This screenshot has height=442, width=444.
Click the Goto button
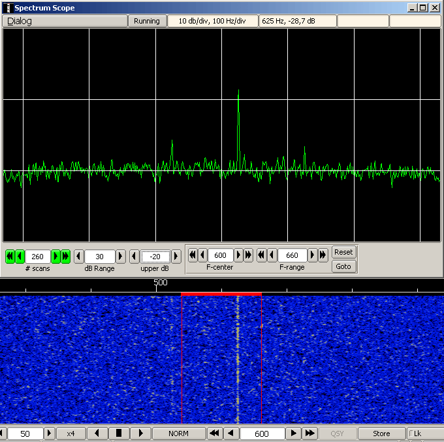(343, 266)
